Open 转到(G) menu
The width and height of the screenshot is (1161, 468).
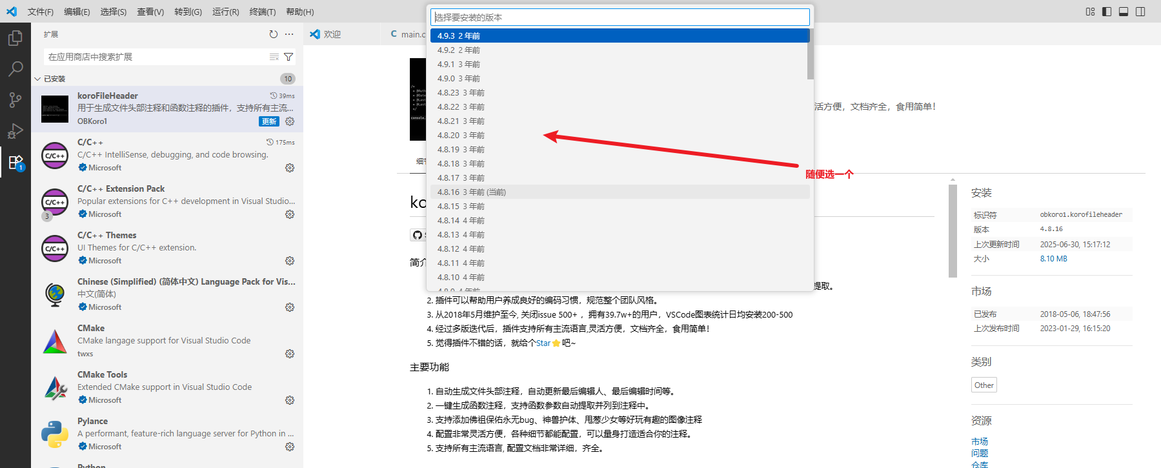[x=188, y=12]
